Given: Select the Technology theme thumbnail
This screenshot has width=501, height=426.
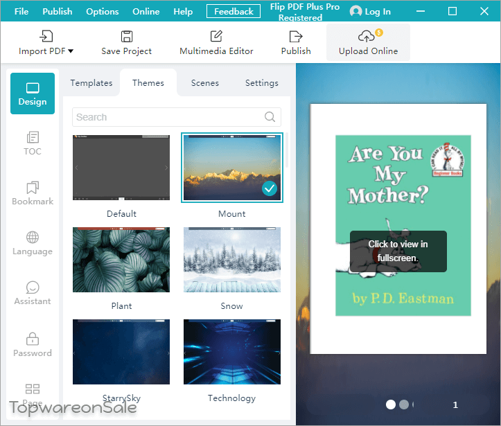Looking at the screenshot, I should [x=232, y=352].
